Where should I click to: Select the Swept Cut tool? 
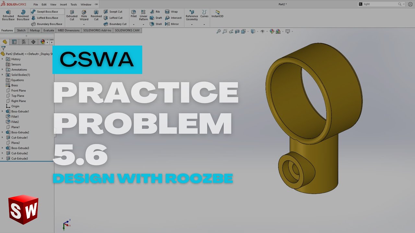click(x=113, y=12)
